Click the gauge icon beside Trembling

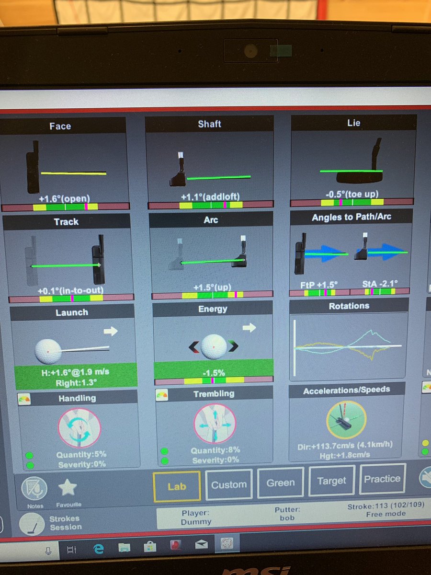(162, 394)
